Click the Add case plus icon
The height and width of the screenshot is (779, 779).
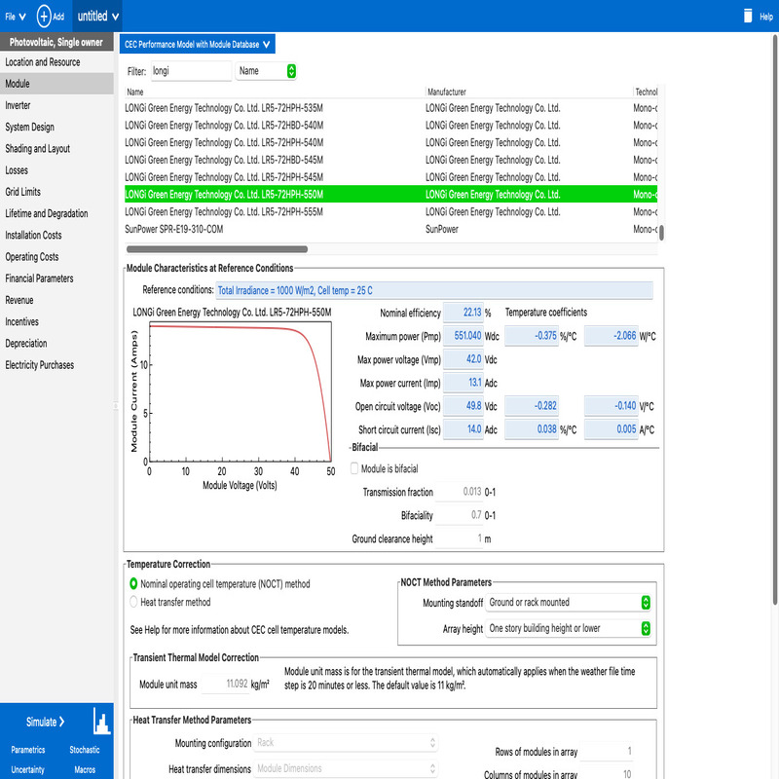tap(44, 16)
